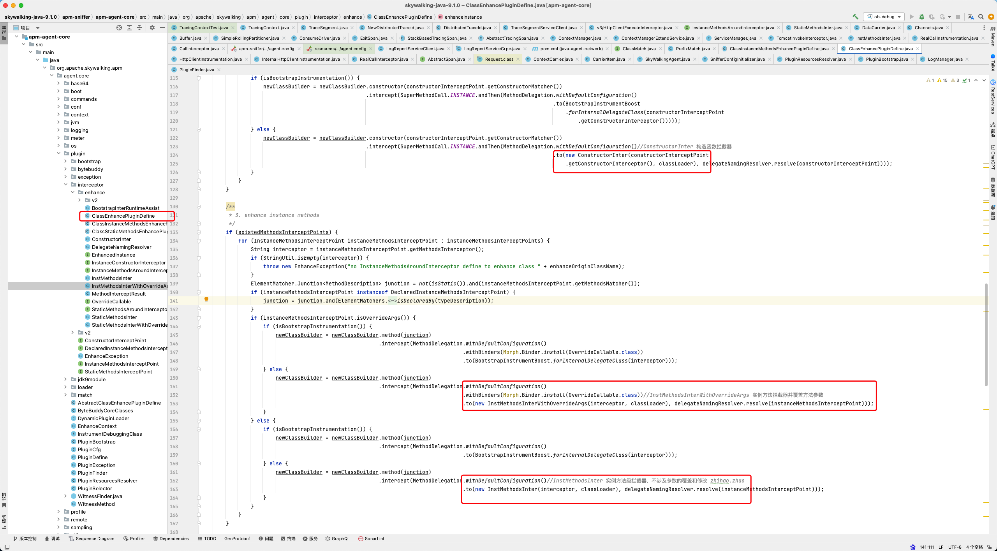Collapse the plugin folder in tree
Viewport: 997px width, 551px height.
click(x=58, y=153)
